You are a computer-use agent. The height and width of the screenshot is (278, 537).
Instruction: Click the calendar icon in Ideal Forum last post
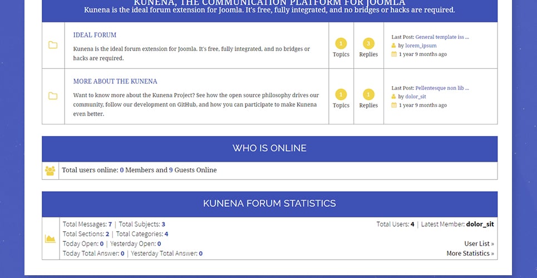tap(394, 54)
